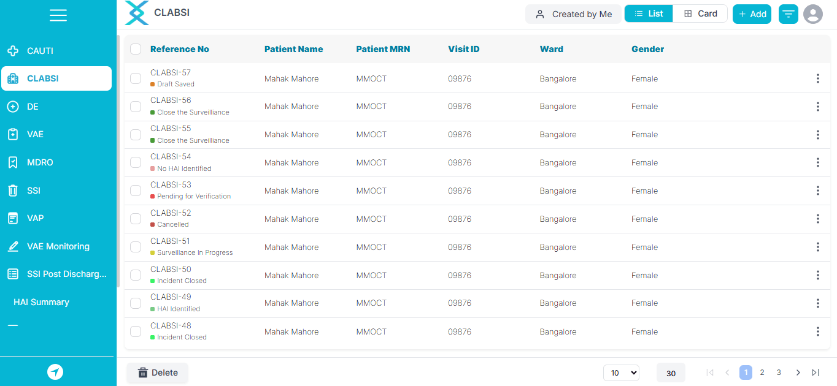The height and width of the screenshot is (386, 837).
Task: Switch to Card view tab
Action: point(700,13)
